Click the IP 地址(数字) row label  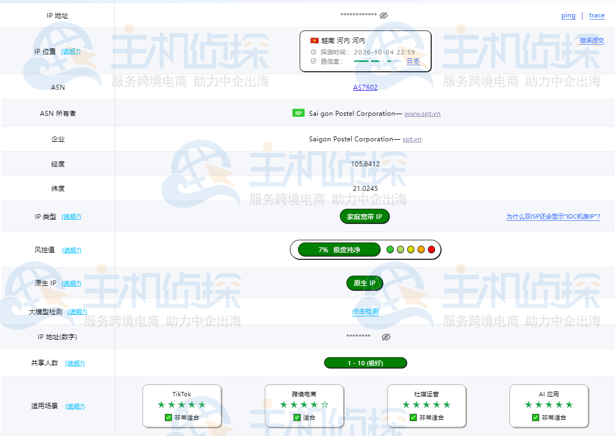pyautogui.click(x=58, y=337)
